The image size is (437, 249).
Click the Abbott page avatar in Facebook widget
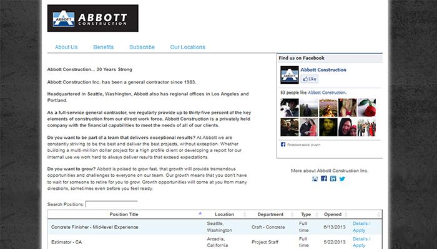click(x=289, y=75)
